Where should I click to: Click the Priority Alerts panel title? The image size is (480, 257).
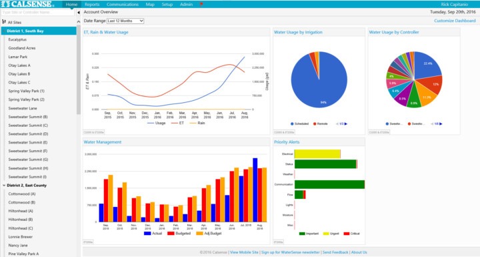pos(287,142)
